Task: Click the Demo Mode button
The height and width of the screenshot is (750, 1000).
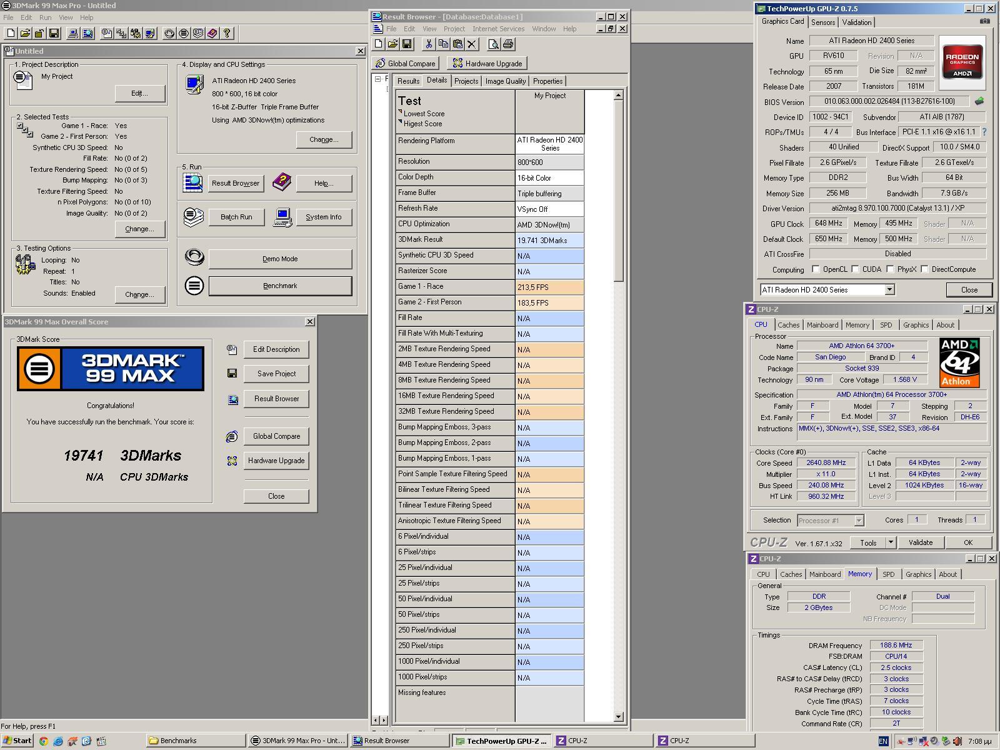Action: (x=280, y=259)
